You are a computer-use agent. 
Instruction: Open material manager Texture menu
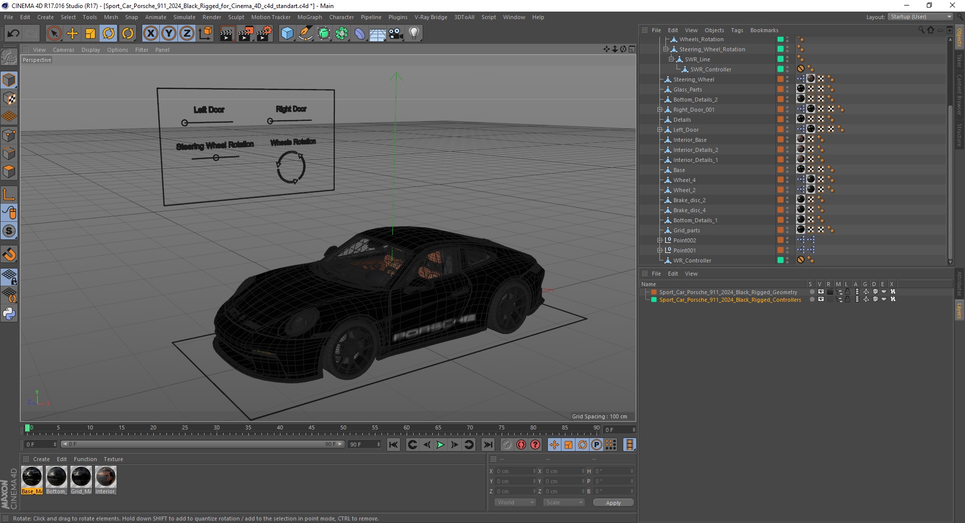coord(113,459)
